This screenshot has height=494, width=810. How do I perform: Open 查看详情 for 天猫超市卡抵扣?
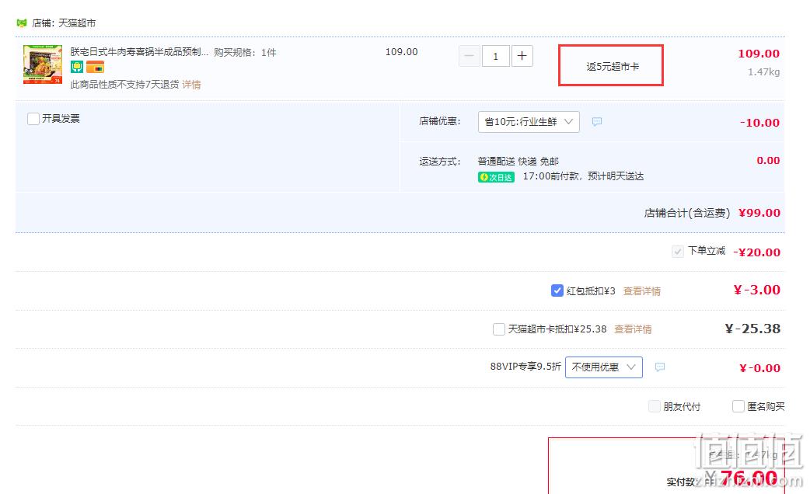tap(633, 329)
